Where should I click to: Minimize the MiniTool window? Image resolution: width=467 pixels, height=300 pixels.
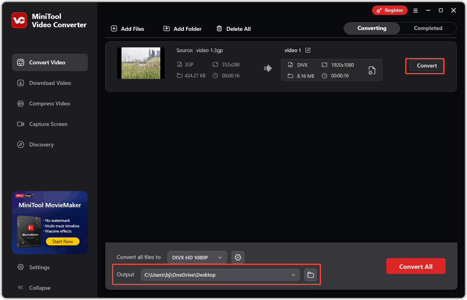click(428, 10)
